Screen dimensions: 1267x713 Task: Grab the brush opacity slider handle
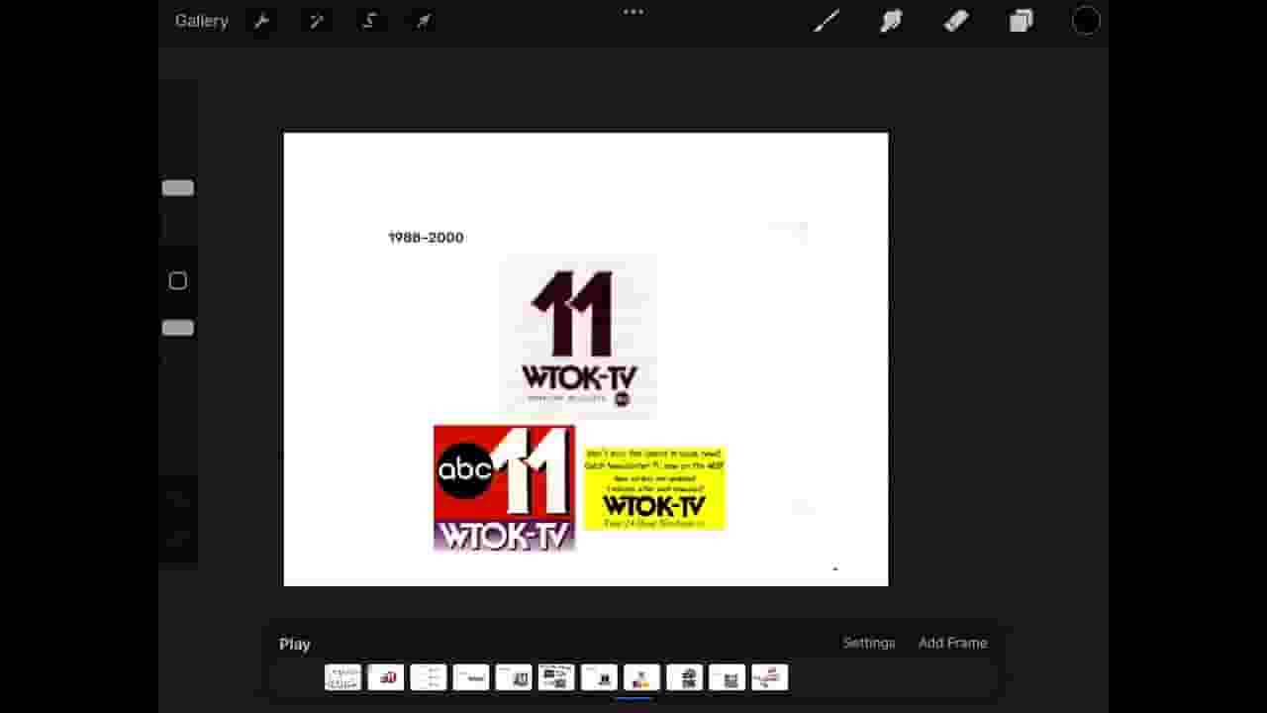point(178,328)
